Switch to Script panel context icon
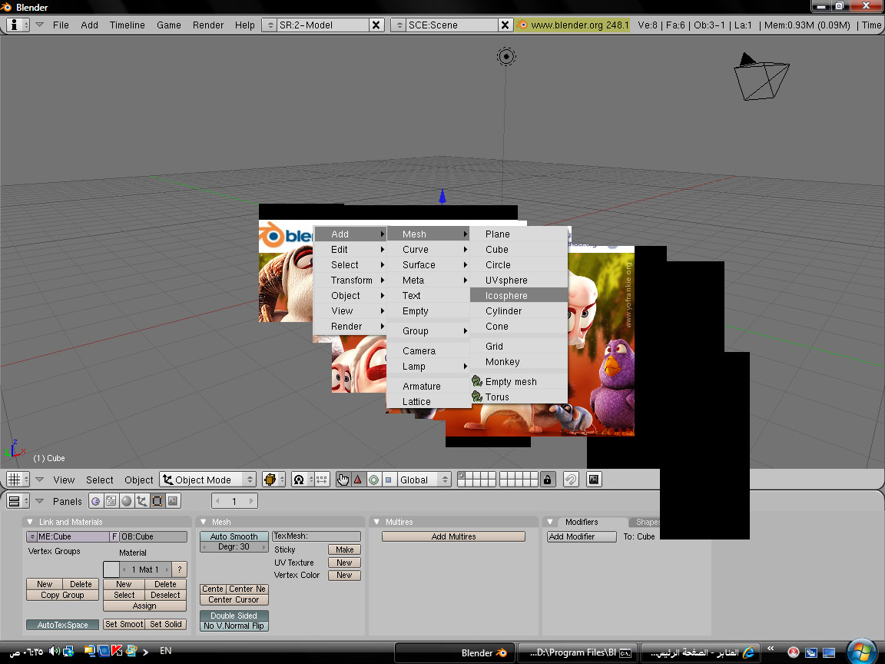885x664 pixels. click(x=111, y=501)
